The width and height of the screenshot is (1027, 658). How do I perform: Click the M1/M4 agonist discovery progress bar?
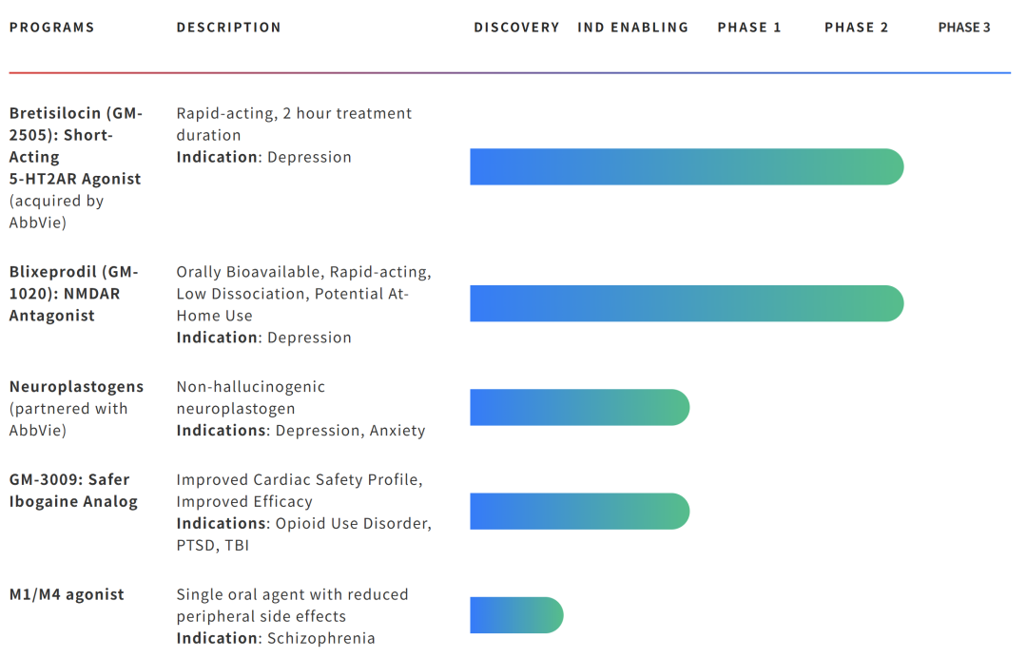point(516,615)
